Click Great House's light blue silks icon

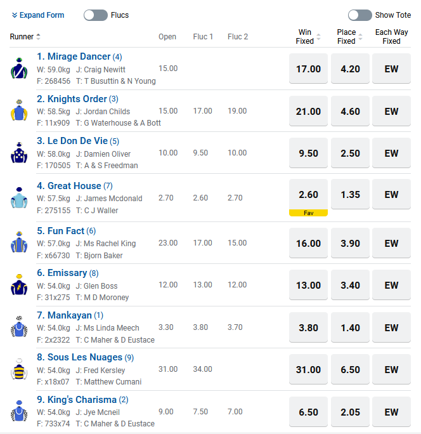click(19, 197)
